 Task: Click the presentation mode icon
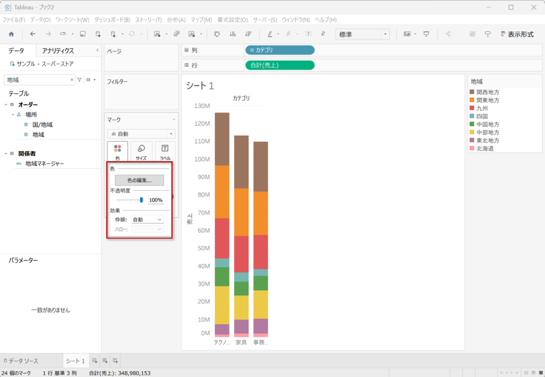(x=426, y=34)
